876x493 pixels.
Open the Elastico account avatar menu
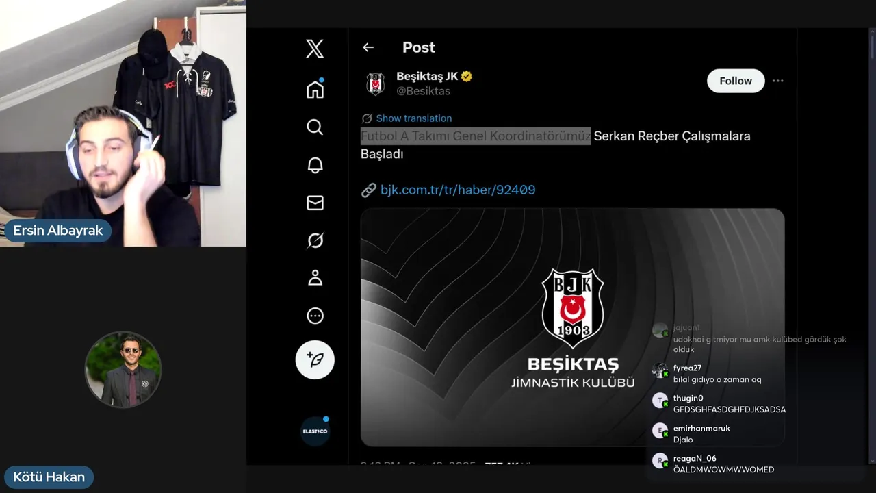(315, 431)
